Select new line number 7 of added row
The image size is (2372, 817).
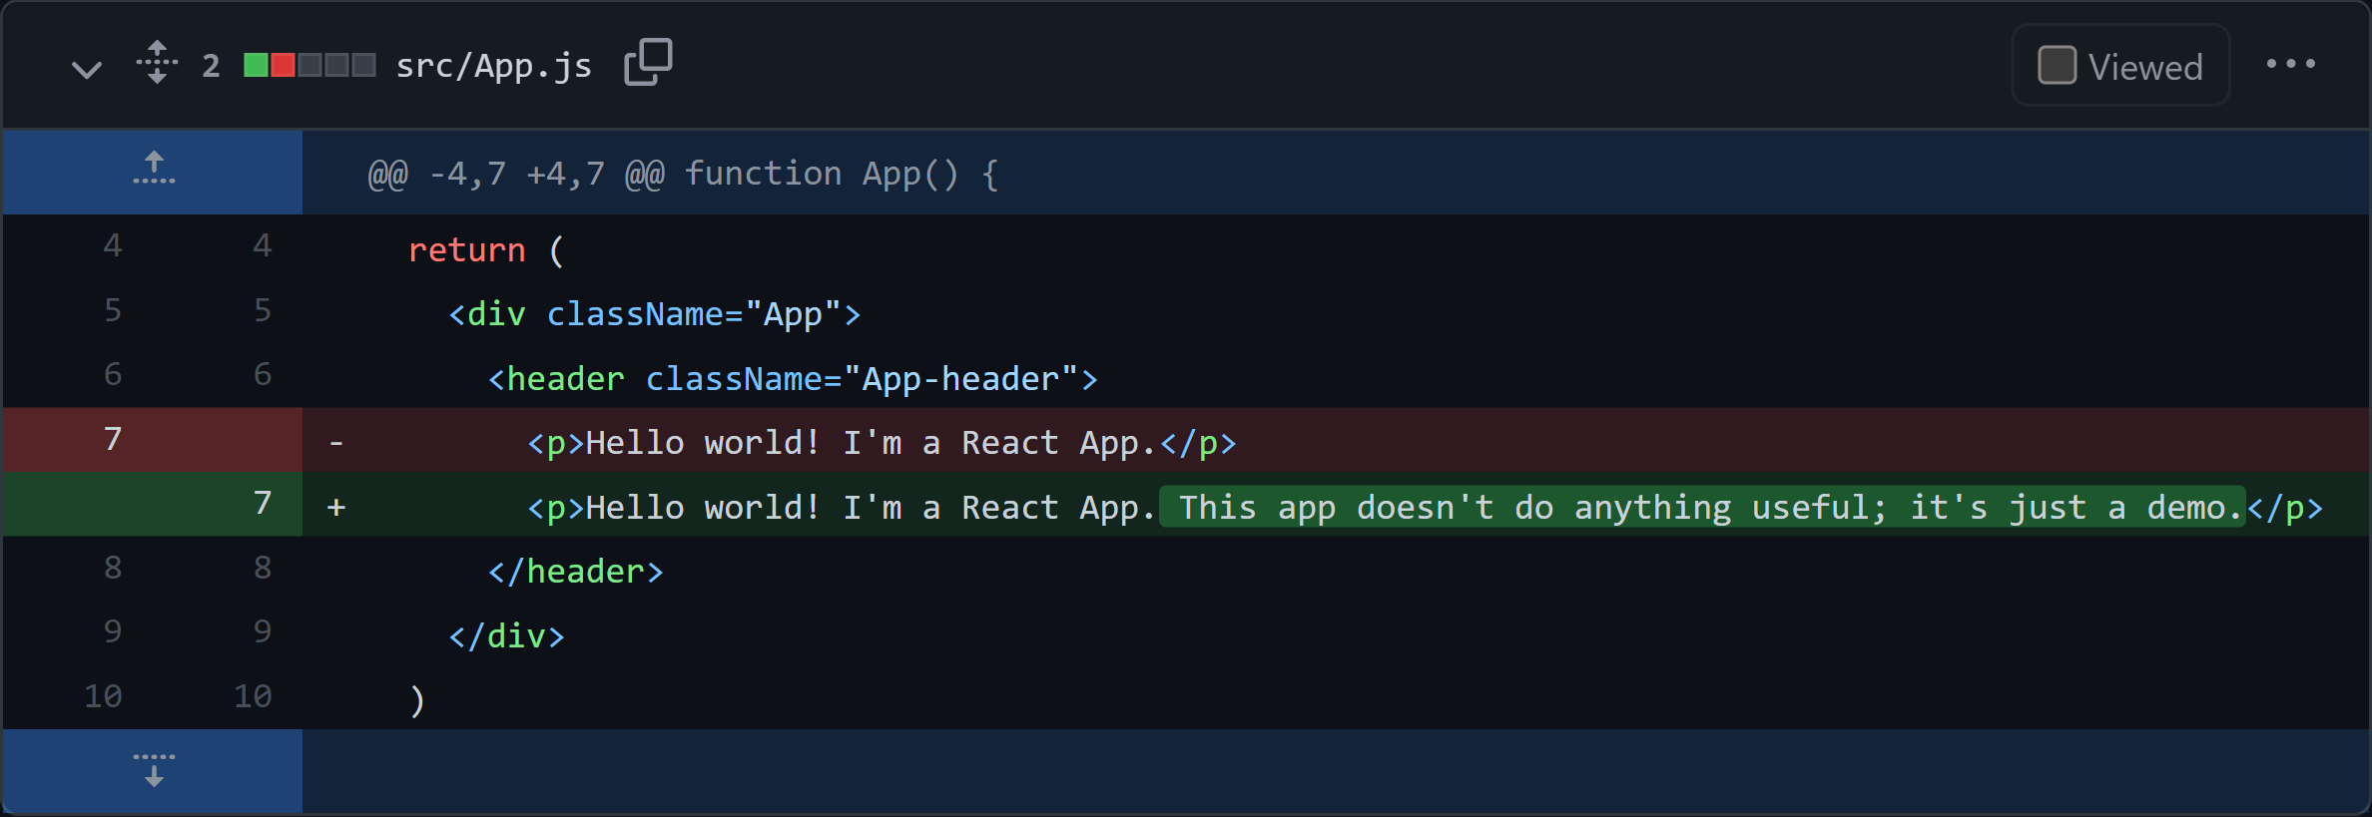[x=262, y=503]
